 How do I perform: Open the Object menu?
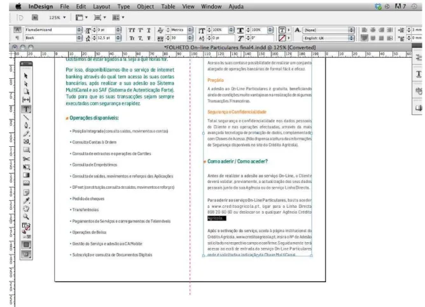(145, 6)
